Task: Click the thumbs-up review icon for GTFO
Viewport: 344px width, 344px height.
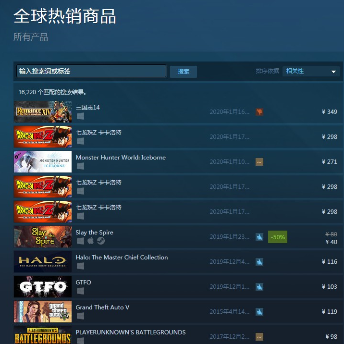Action: coord(259,287)
